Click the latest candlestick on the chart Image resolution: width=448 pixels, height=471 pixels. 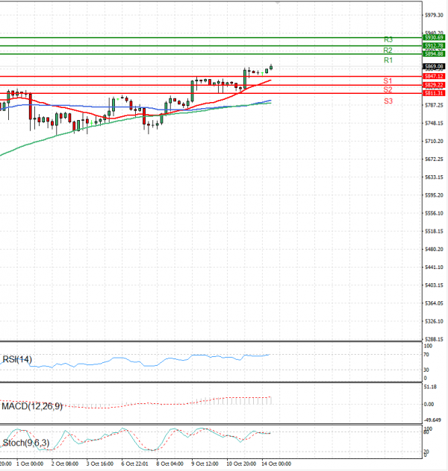[x=271, y=67]
